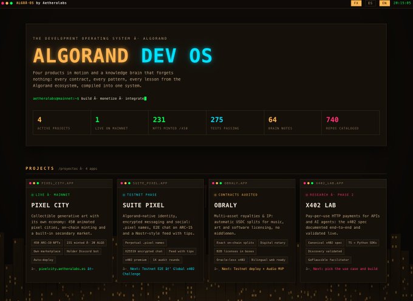Click the green dot on PIXEL_CITY.APP card
The height and width of the screenshot is (301, 413).
[38, 183]
